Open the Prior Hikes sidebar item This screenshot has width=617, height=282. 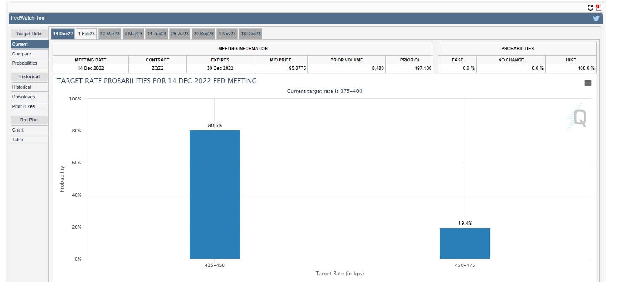tap(29, 106)
